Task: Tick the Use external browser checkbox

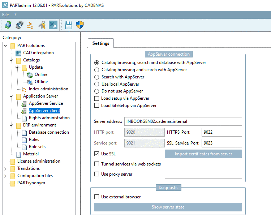Action: coord(96,197)
